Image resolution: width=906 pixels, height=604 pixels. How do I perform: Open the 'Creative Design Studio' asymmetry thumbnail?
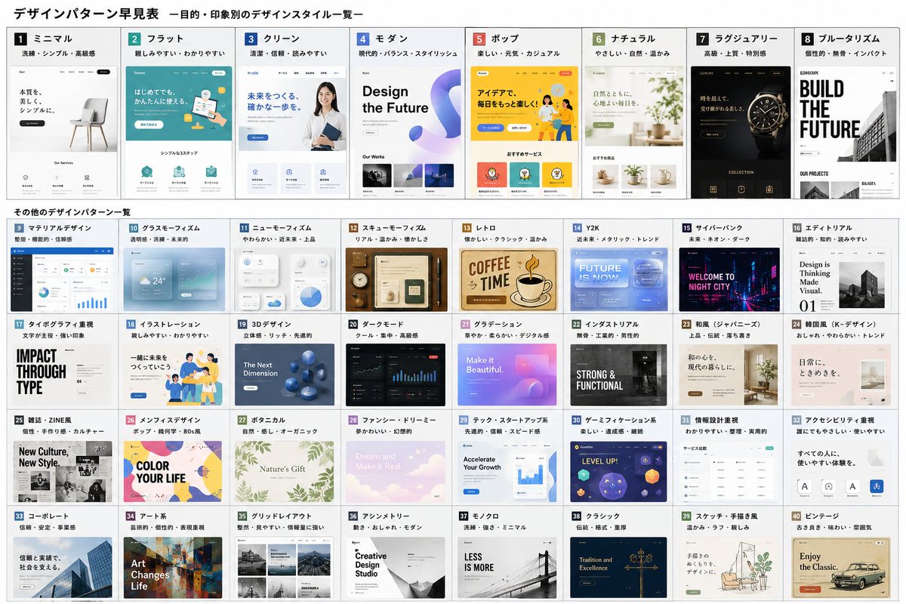pyautogui.click(x=396, y=568)
